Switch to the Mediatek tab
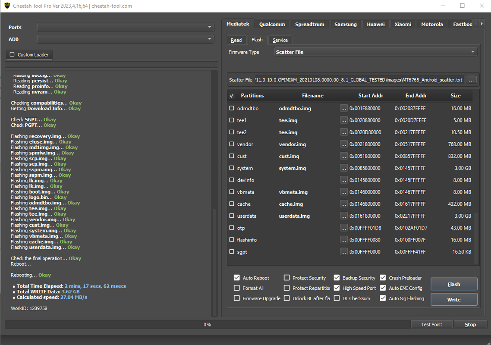 coord(238,24)
